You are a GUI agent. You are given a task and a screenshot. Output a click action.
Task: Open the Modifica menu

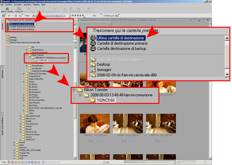pyautogui.click(x=9, y=5)
